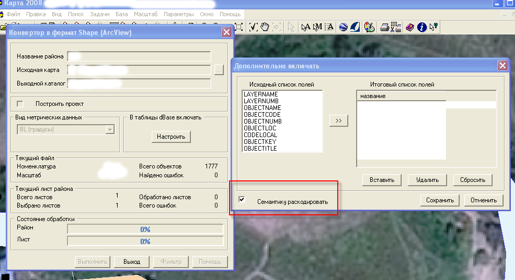The width and height of the screenshot is (515, 280).
Task: Select LAYERNAME in the source field list
Action: click(x=261, y=94)
